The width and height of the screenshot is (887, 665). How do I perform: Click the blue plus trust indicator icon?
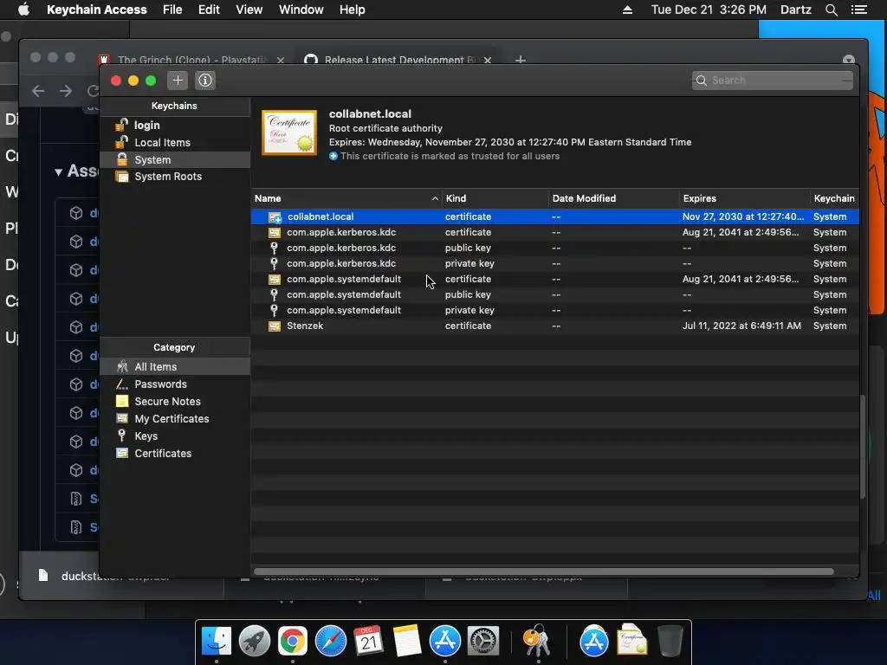point(333,156)
